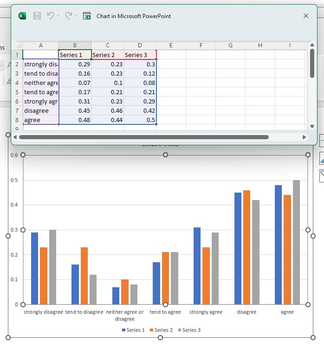Click the Save icon in quick access toolbar
This screenshot has width=324, height=349.
pos(37,16)
